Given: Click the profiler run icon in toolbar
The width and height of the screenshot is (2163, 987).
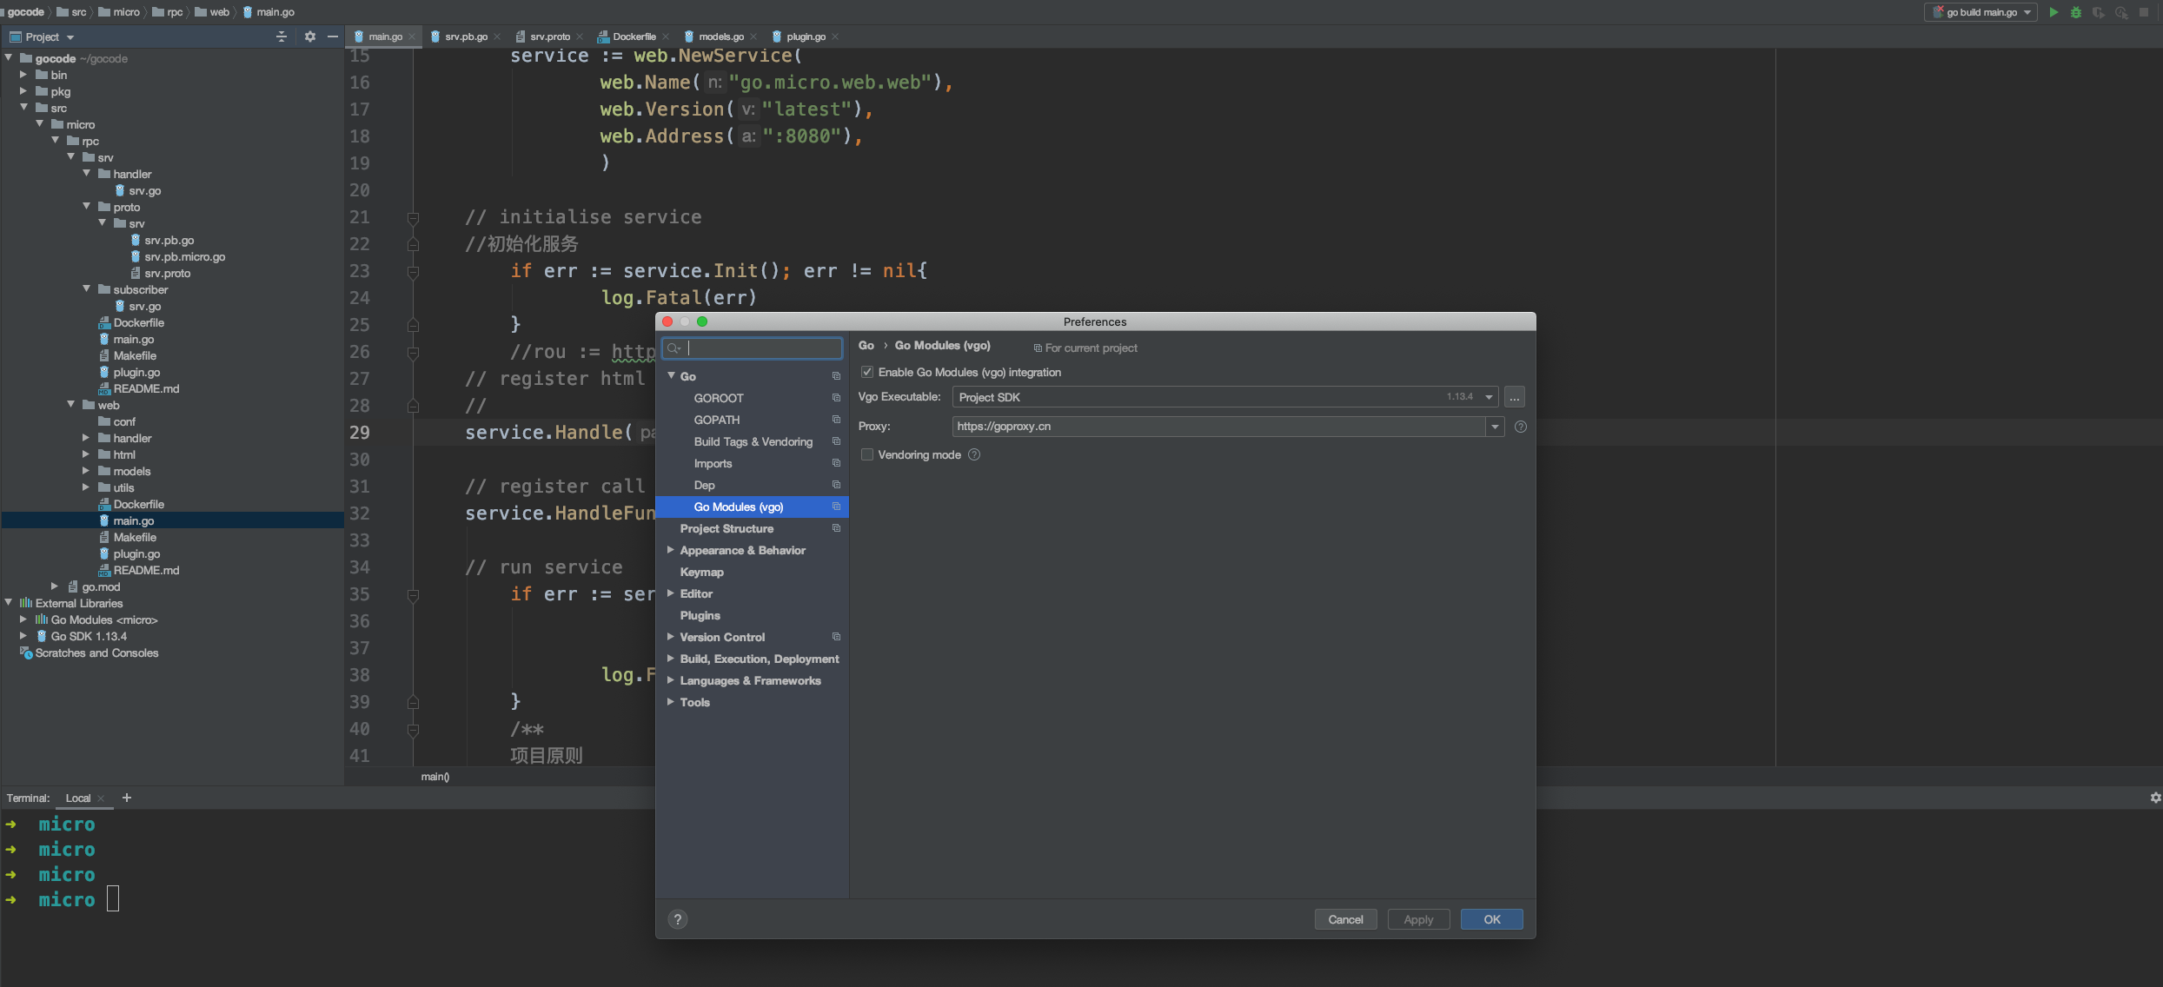Looking at the screenshot, I should 2121,12.
